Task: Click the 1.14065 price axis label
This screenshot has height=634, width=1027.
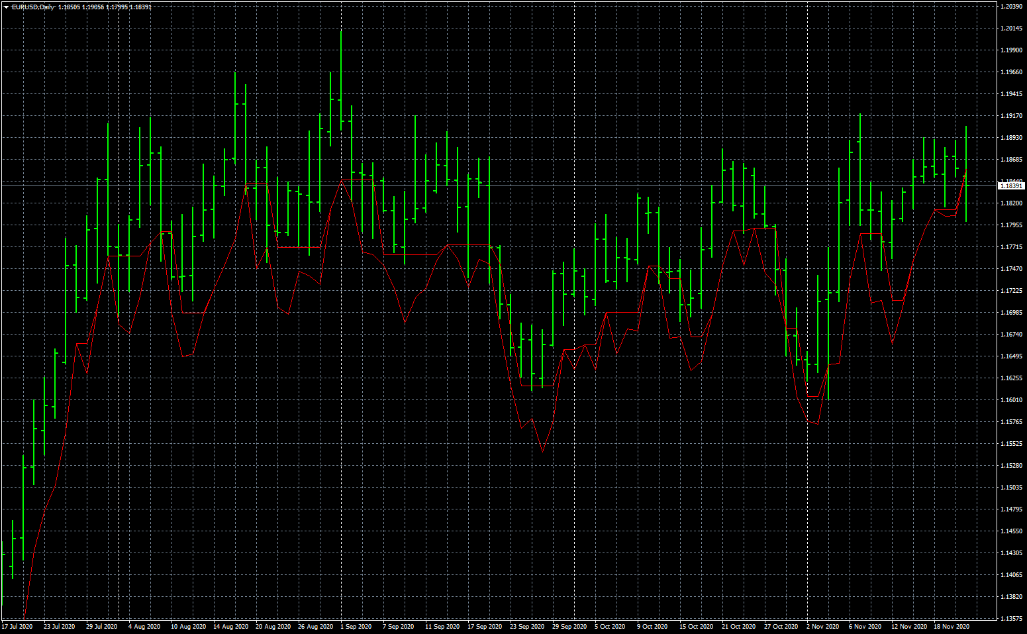Action: point(1010,575)
